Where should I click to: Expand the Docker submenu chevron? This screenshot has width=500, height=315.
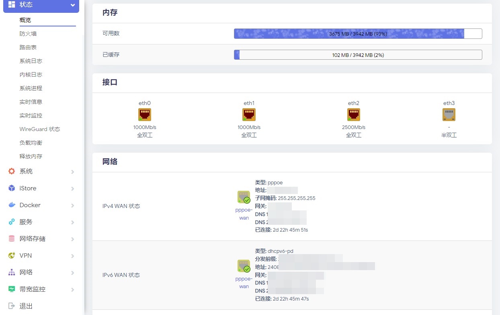tap(73, 205)
